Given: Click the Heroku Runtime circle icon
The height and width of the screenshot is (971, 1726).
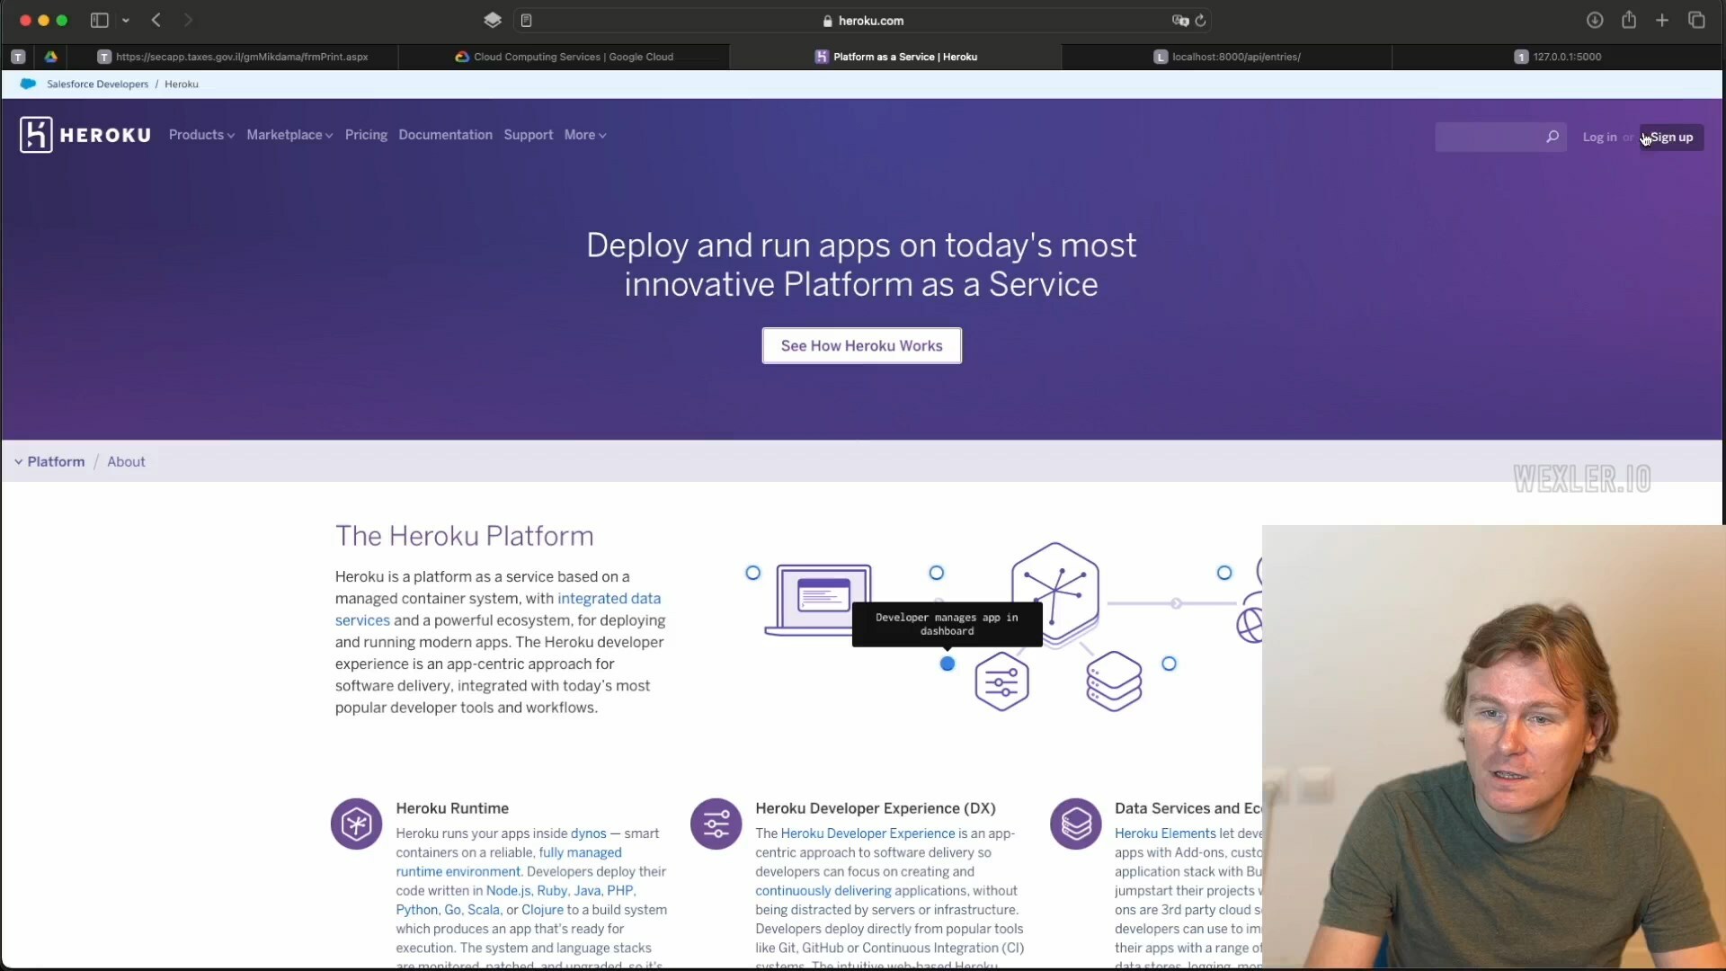Looking at the screenshot, I should [356, 824].
